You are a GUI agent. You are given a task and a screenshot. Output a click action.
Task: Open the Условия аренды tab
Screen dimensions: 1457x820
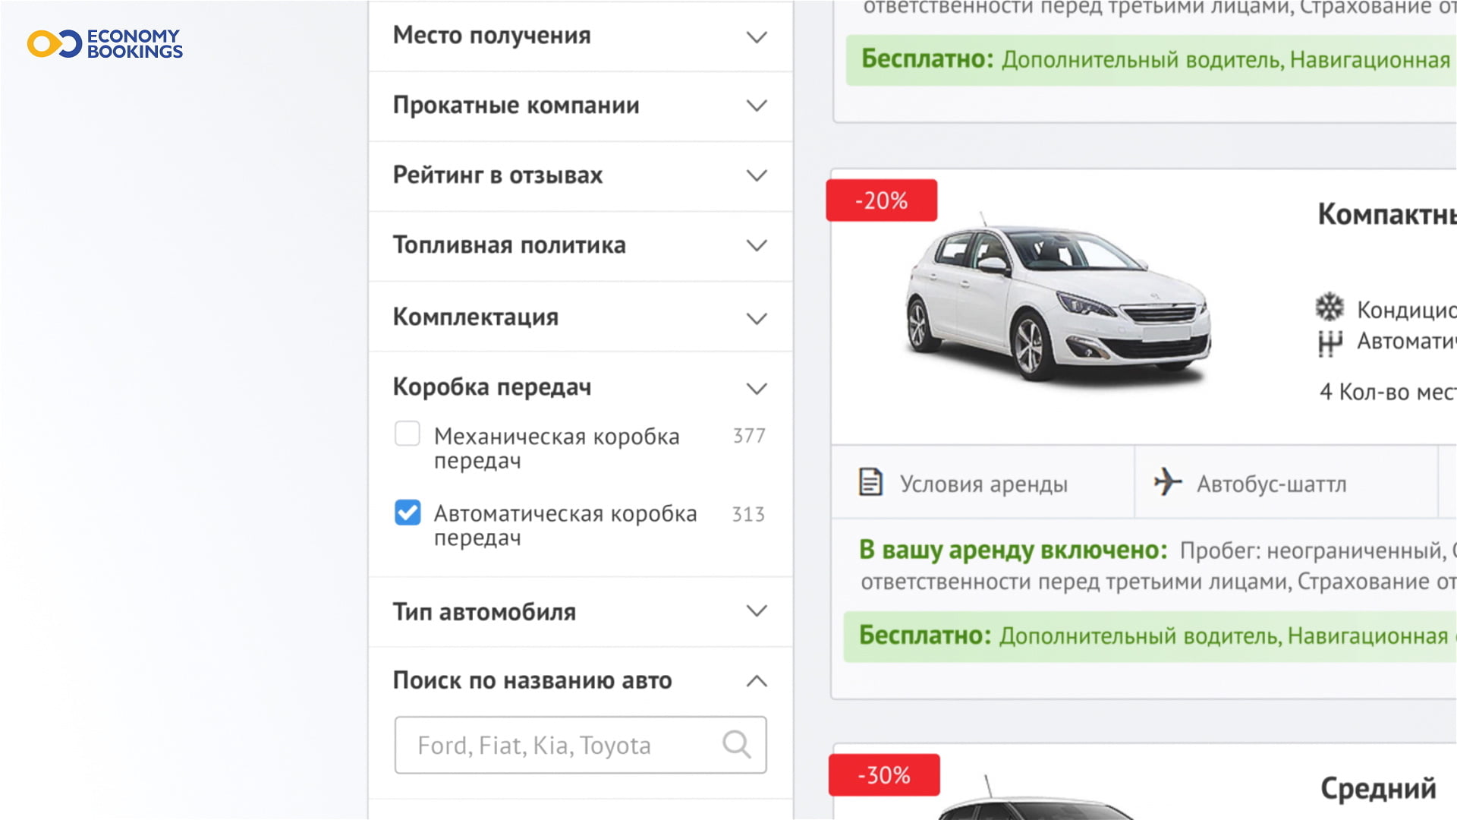[x=983, y=484]
